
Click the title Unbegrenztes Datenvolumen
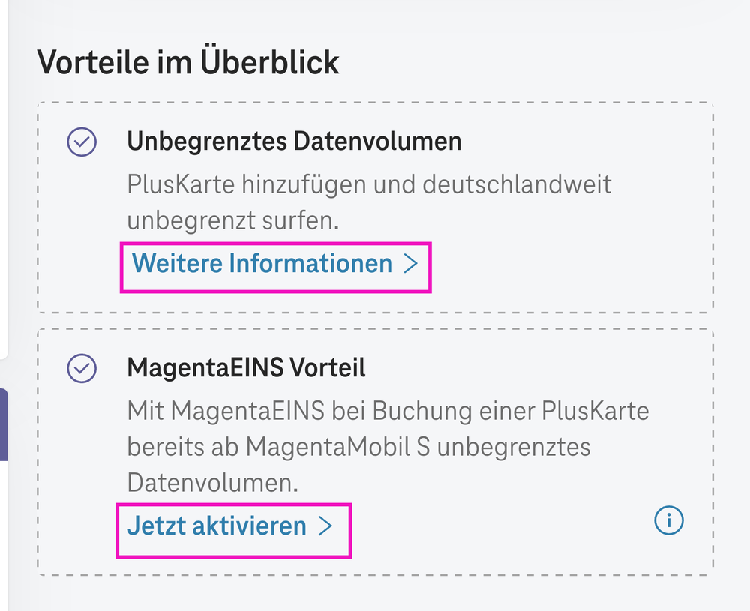point(295,141)
